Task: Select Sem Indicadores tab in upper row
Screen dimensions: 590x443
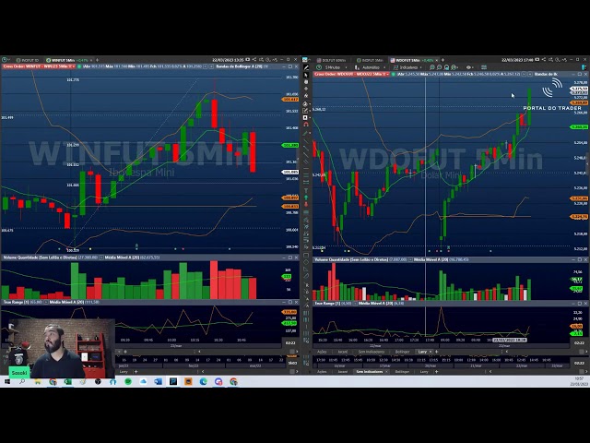Action: [372, 352]
